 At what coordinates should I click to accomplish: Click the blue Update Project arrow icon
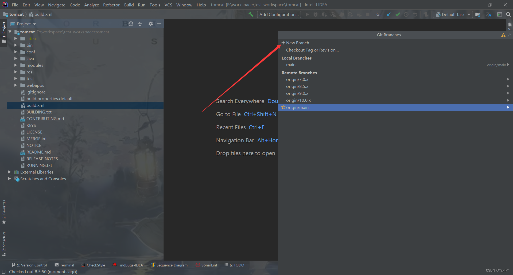coord(389,14)
